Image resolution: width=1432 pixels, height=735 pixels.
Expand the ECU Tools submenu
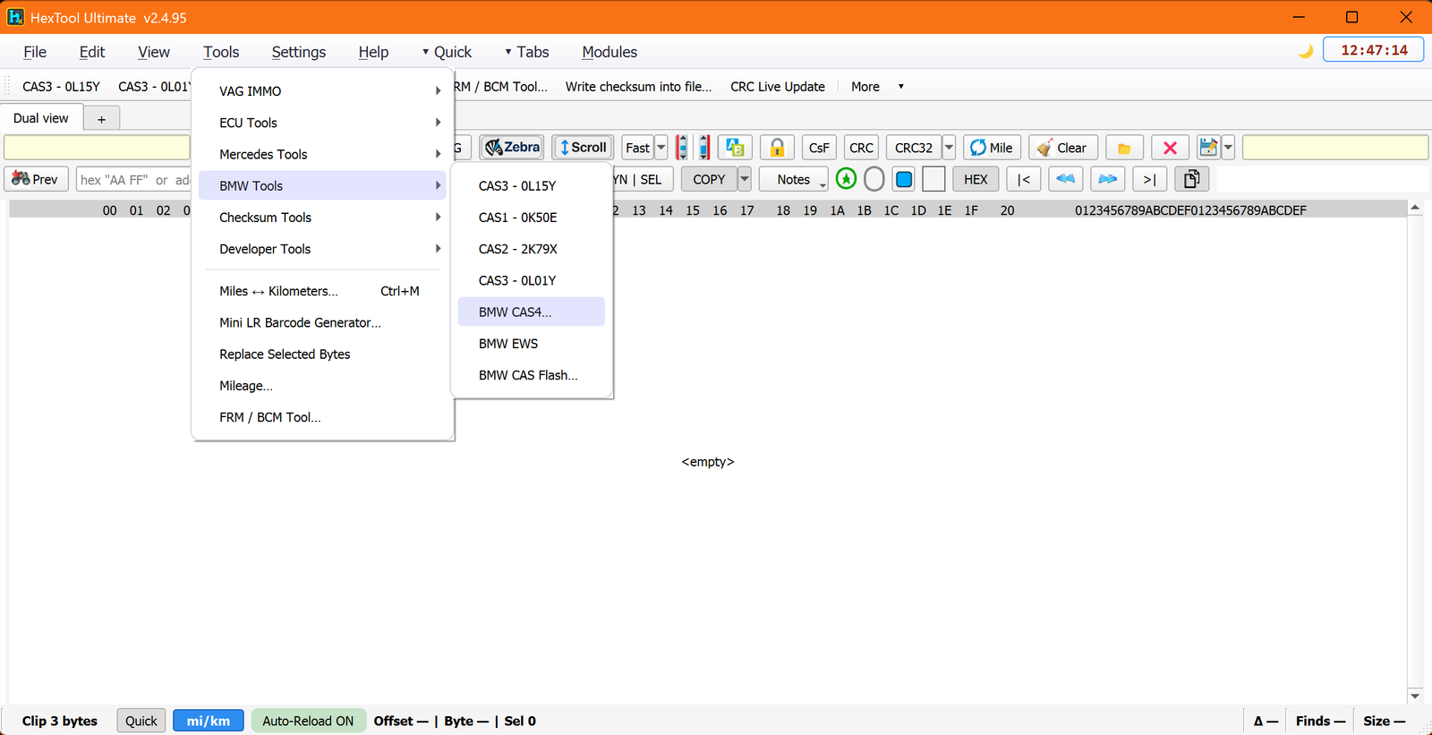pyautogui.click(x=322, y=123)
